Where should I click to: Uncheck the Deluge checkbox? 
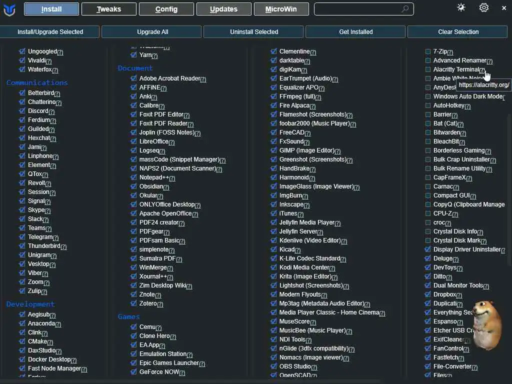click(427, 258)
